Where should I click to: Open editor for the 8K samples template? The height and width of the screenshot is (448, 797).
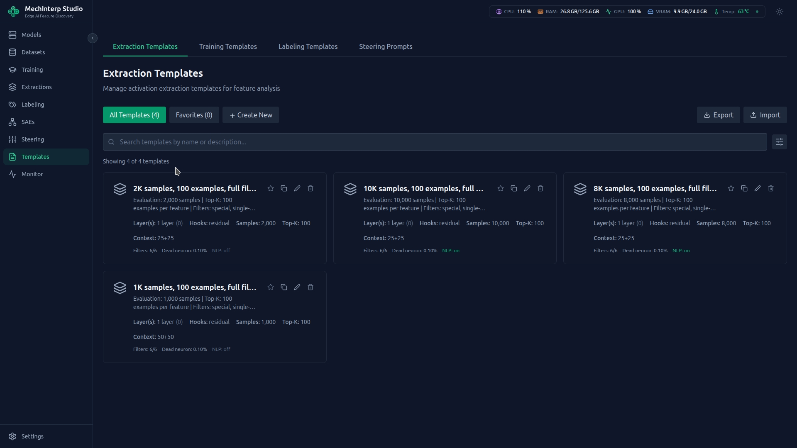pyautogui.click(x=758, y=188)
